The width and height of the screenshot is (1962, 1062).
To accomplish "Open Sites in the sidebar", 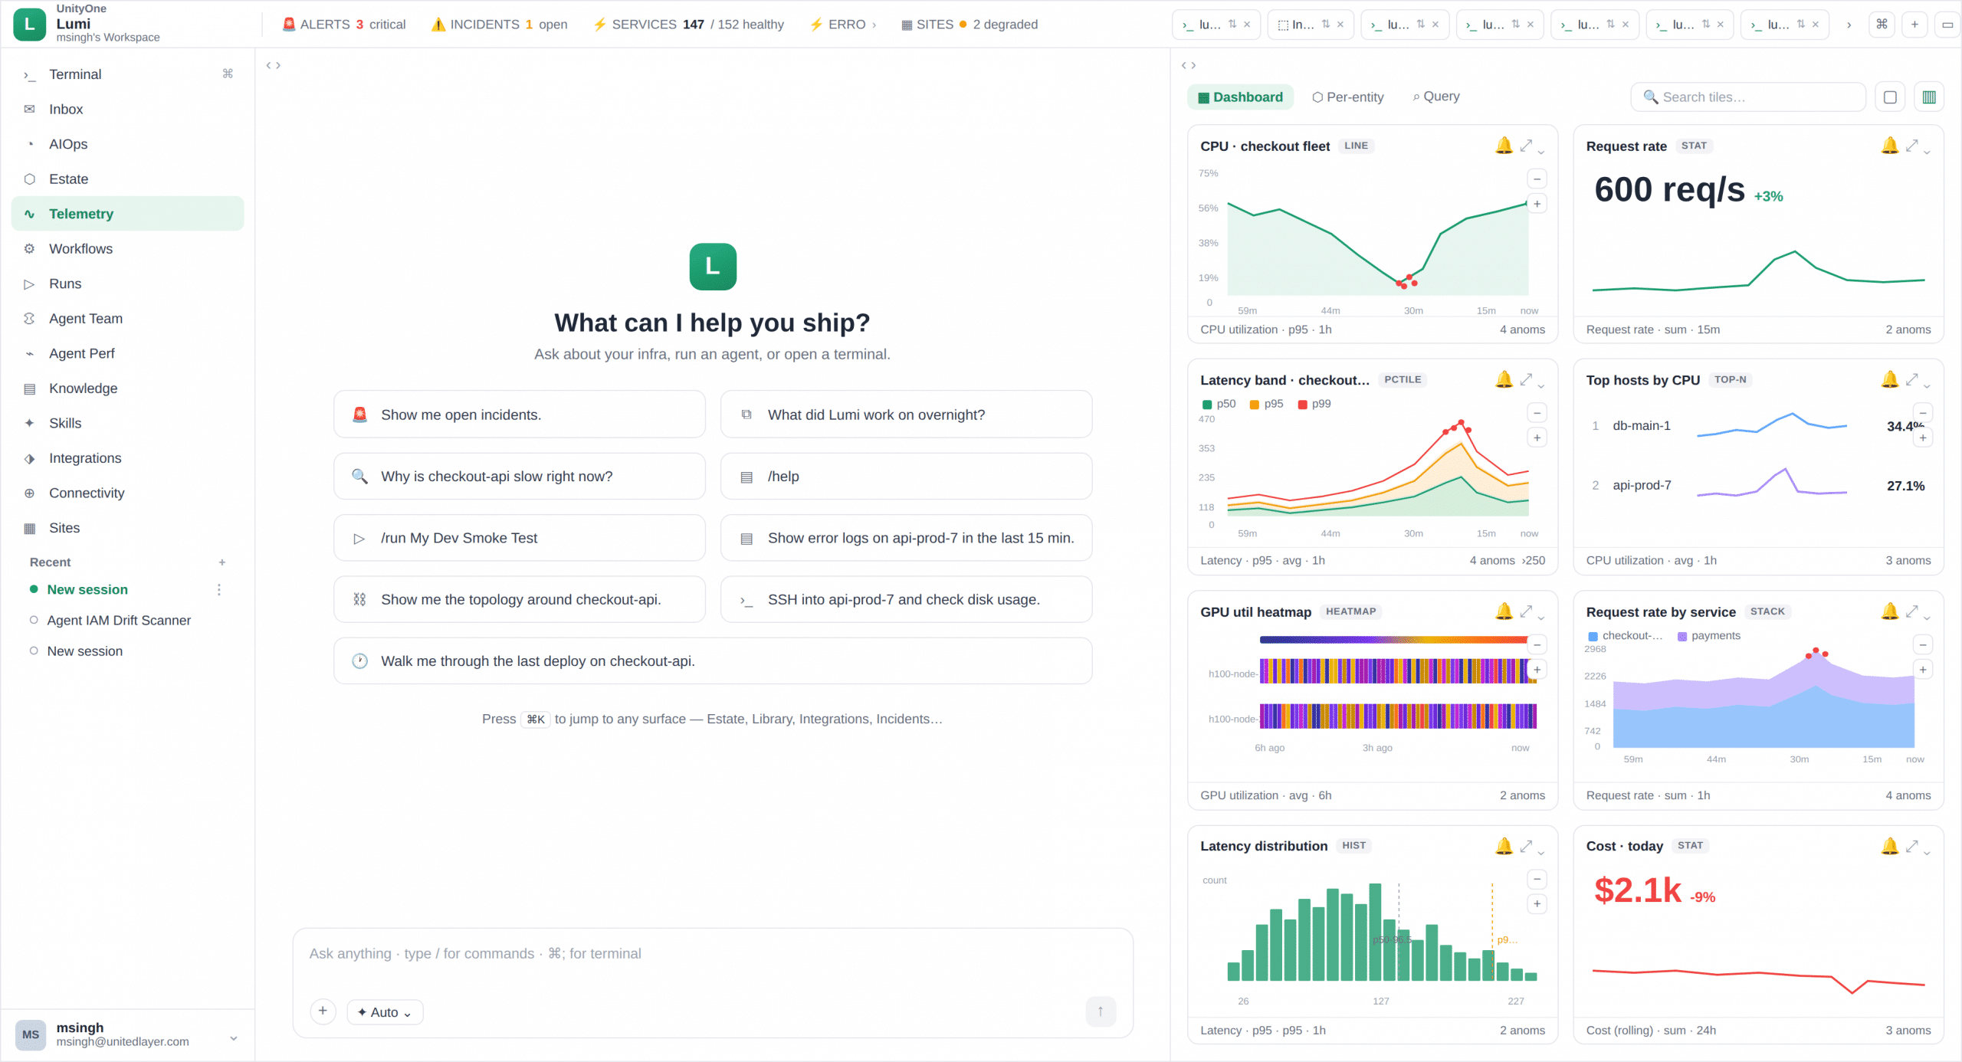I will point(127,528).
